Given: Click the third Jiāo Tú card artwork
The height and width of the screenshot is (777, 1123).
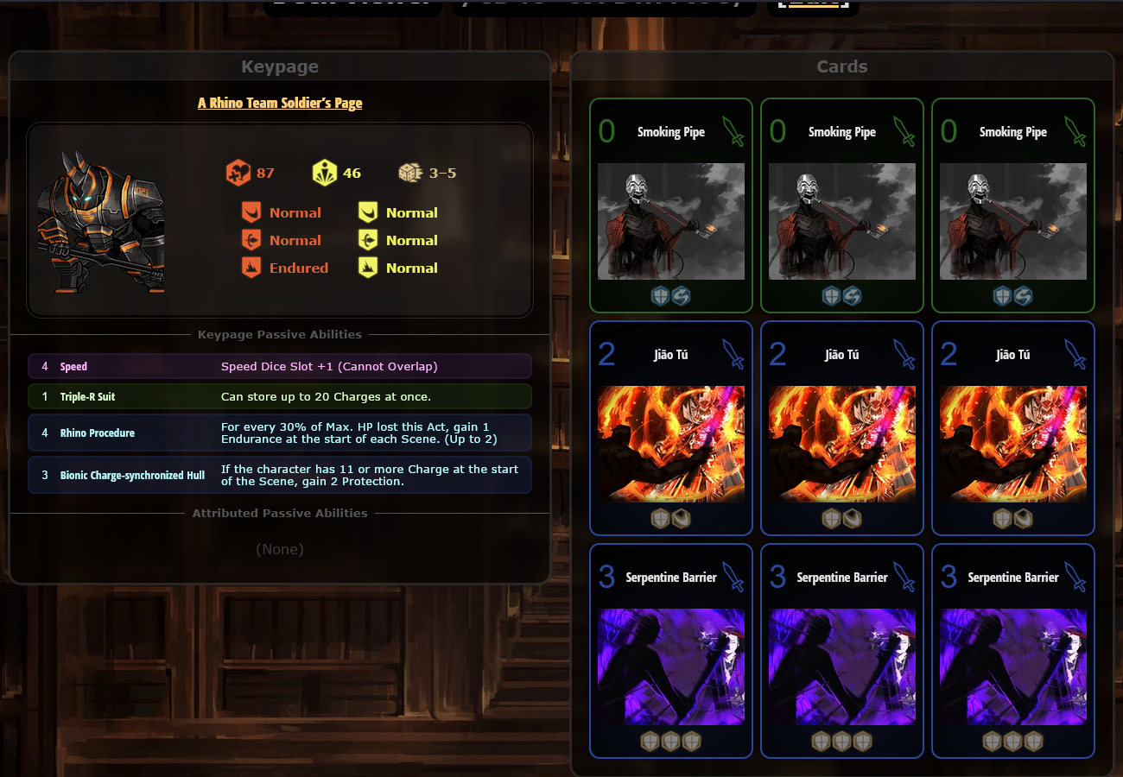Looking at the screenshot, I should 1013,445.
